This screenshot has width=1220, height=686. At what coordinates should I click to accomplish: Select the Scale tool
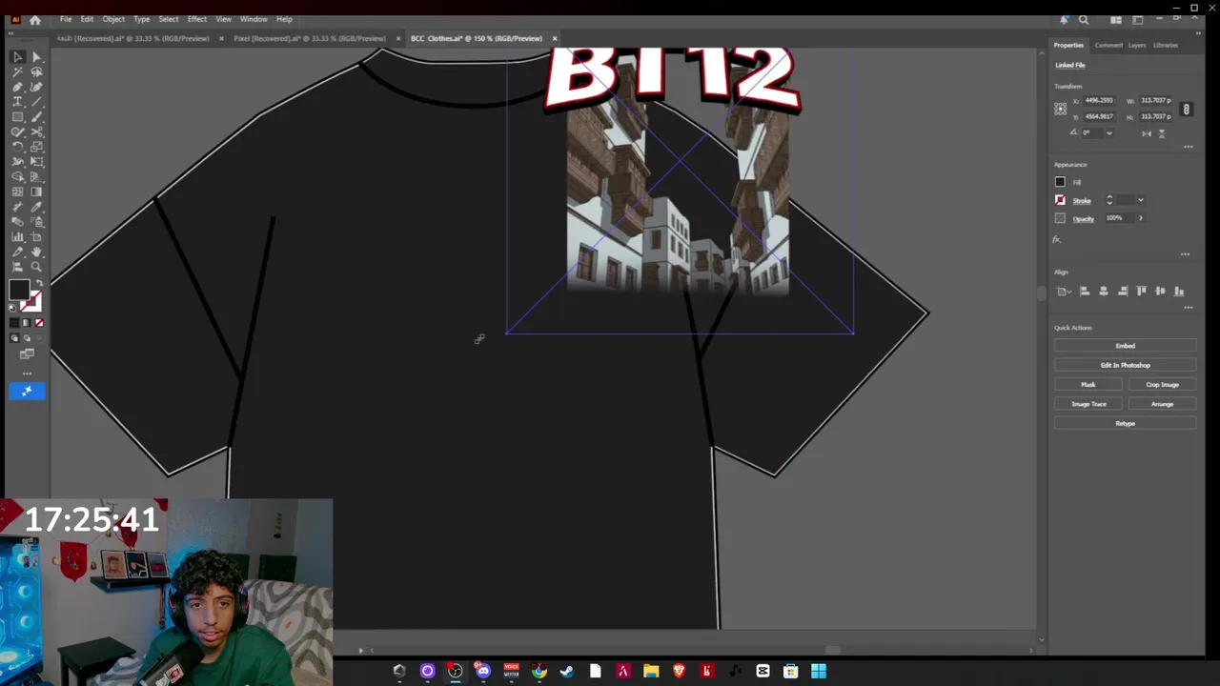pos(36,147)
